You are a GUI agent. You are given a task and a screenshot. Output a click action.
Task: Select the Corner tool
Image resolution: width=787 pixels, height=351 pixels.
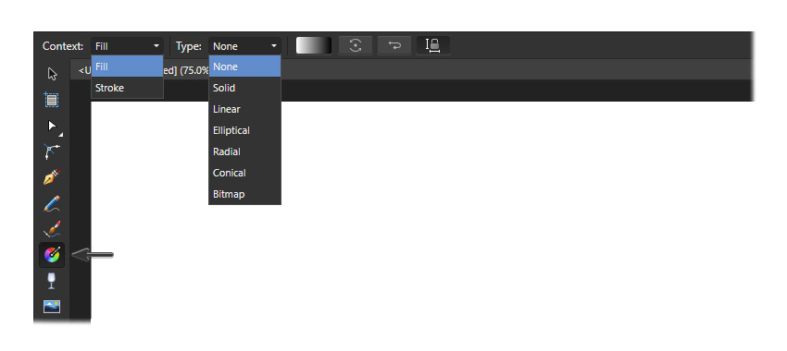[52, 151]
